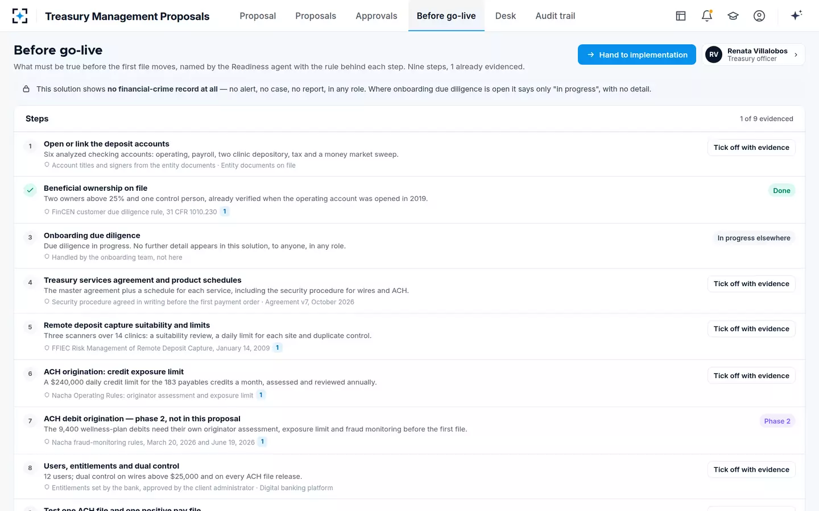Click "Handled by the onboarding team, not here"
This screenshot has width=819, height=511.
tap(117, 257)
